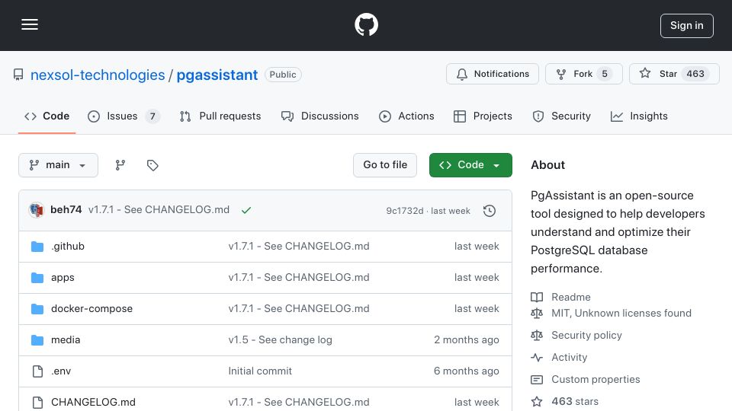
Task: Click the docker-compose folder icon
Action: pos(37,309)
